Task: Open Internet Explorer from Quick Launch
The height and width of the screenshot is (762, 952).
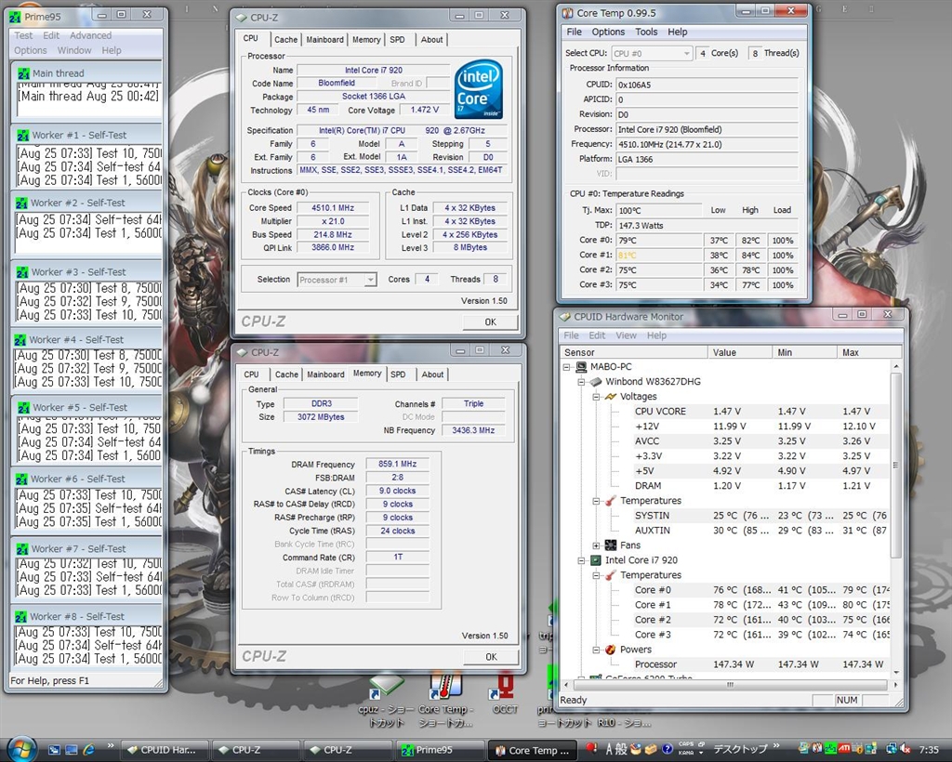Action: [88, 750]
